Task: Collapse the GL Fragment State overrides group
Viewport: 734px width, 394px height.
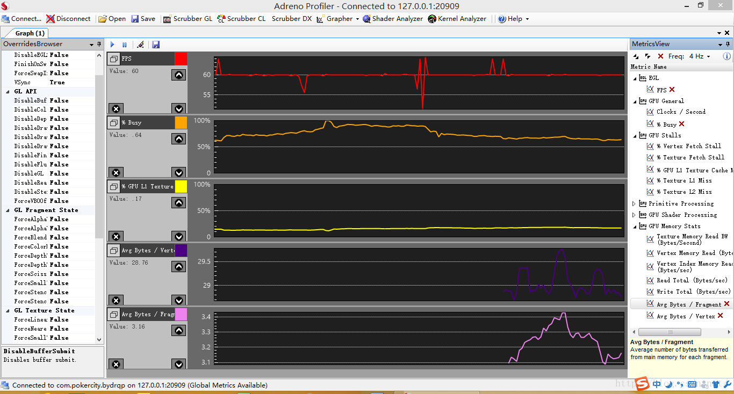Action: click(x=8, y=210)
